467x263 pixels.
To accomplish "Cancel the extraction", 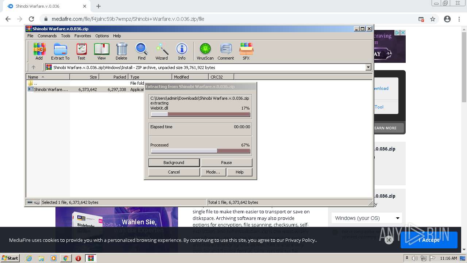I will pyautogui.click(x=174, y=172).
